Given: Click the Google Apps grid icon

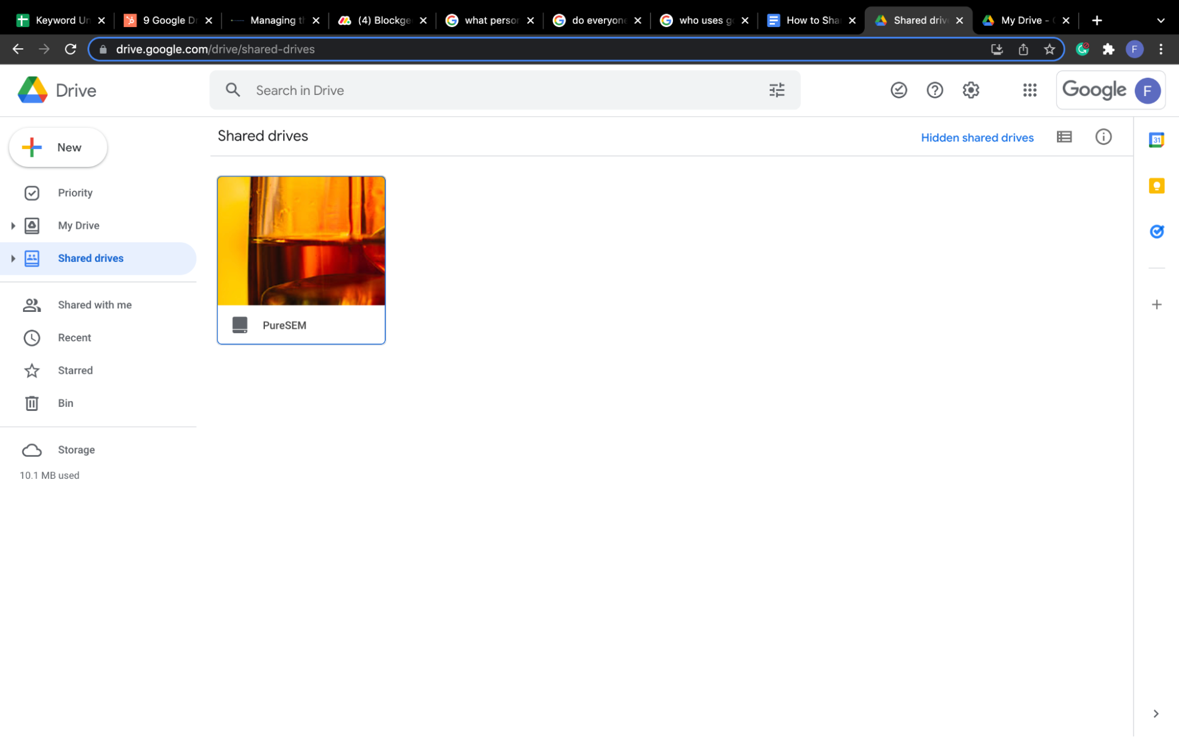Looking at the screenshot, I should point(1030,89).
